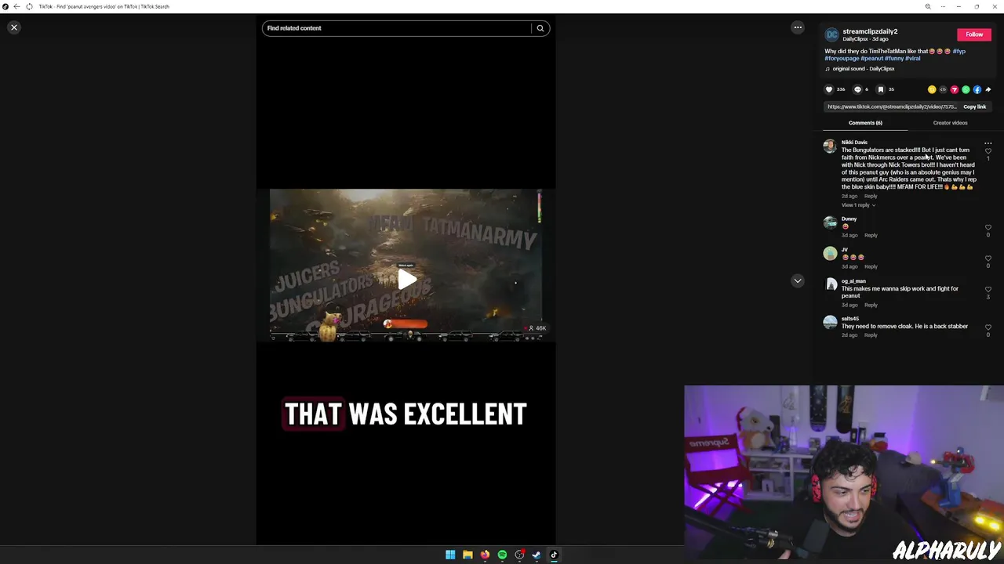This screenshot has height=564, width=1004.
Task: Like Dunny's comment with heart
Action: coord(988,228)
